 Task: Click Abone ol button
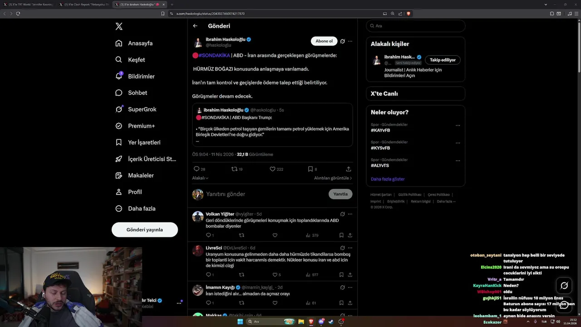[x=324, y=41]
